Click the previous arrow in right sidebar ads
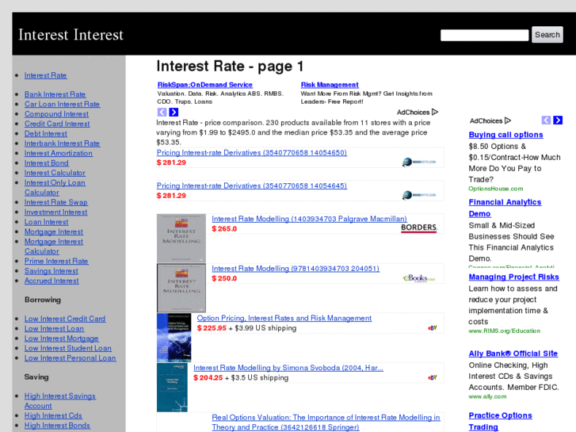 (x=546, y=120)
